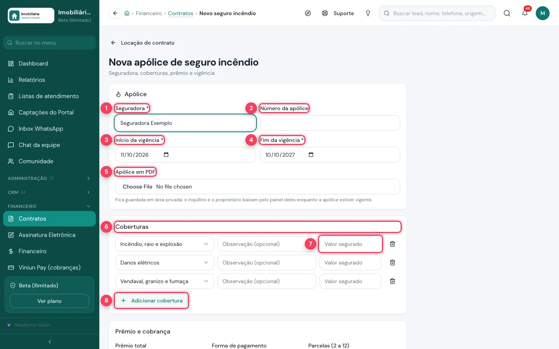Open home icon in breadcrumb

click(127, 13)
